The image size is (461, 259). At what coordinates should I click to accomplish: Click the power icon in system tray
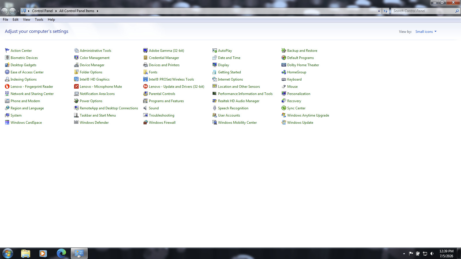[x=418, y=254]
